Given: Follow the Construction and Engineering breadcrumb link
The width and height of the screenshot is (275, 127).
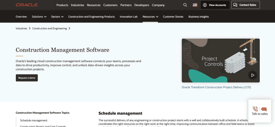Looking at the screenshot, I should click(x=49, y=28).
